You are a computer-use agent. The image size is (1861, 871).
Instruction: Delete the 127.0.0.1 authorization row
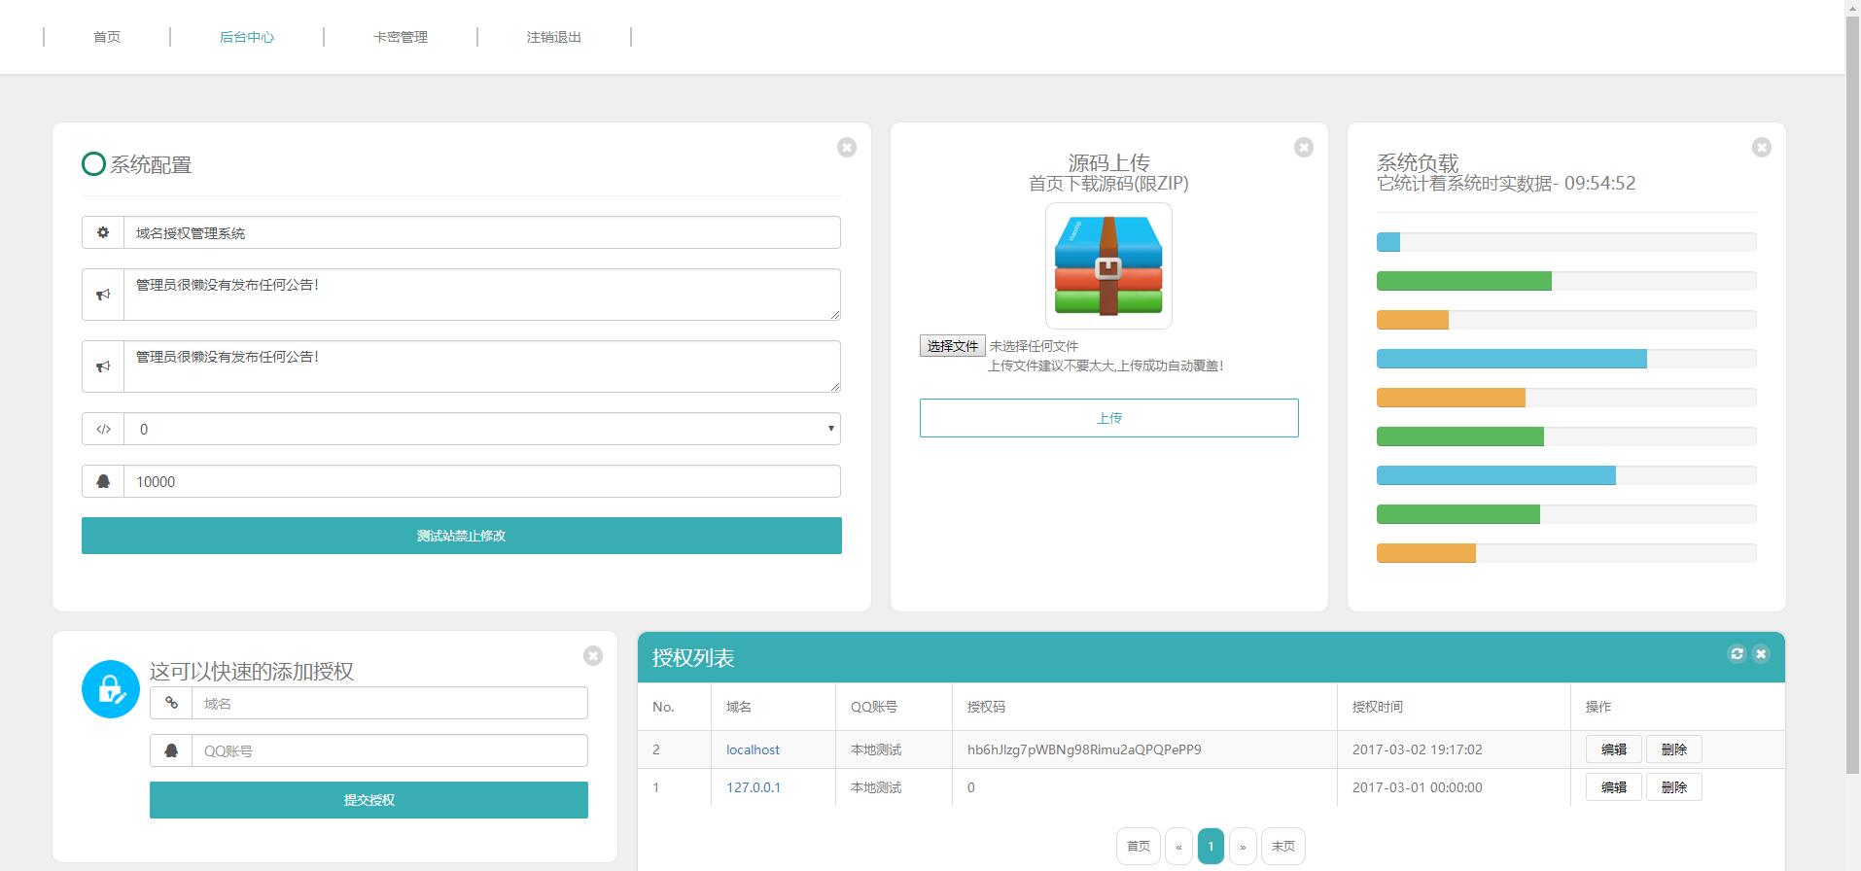click(1673, 787)
